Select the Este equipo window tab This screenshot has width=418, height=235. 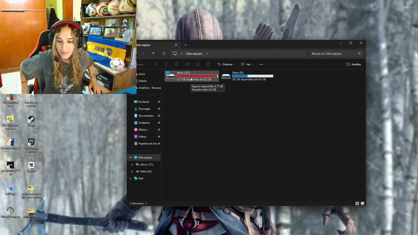click(158, 45)
